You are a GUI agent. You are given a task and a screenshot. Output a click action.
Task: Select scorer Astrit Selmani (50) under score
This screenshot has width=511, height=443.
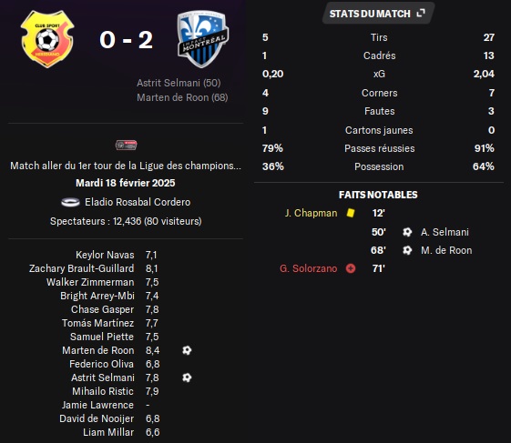coord(179,83)
